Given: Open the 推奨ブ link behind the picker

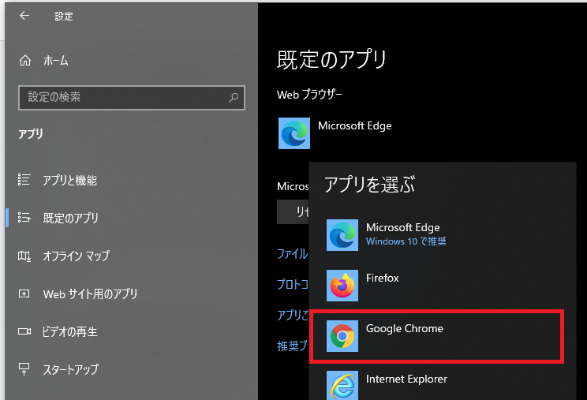Looking at the screenshot, I should click(293, 346).
